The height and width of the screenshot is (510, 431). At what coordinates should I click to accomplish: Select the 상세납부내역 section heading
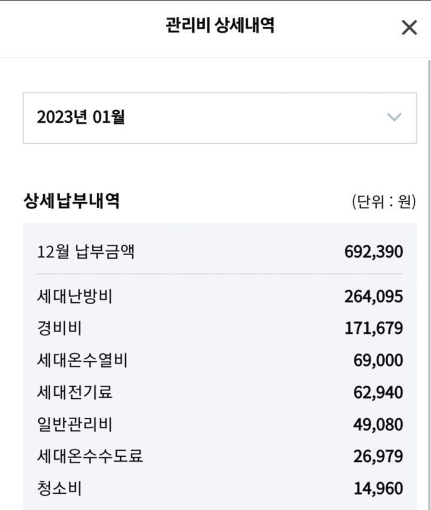pyautogui.click(x=71, y=201)
